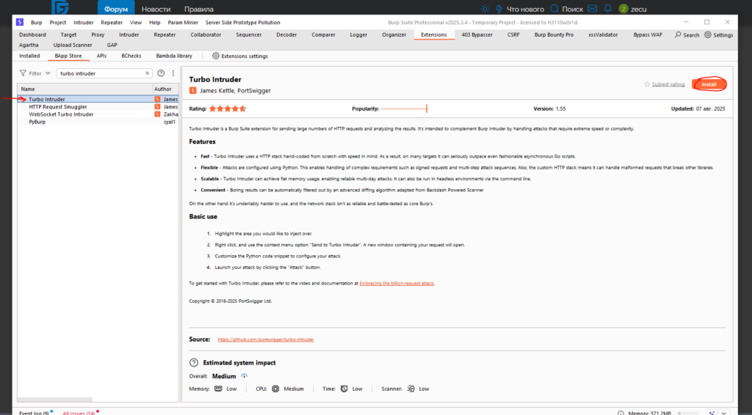The width and height of the screenshot is (752, 415).
Task: Open the Bambda library sub-tab
Action: tap(174, 56)
